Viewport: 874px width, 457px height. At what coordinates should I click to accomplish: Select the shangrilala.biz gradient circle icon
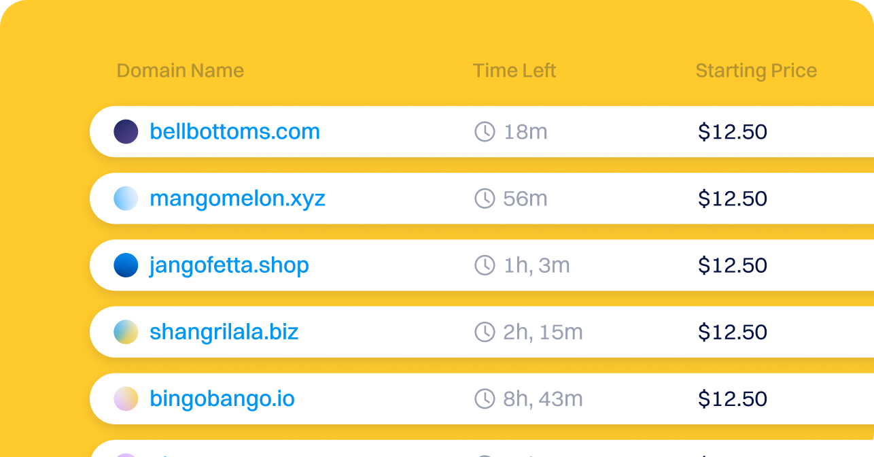tap(126, 332)
